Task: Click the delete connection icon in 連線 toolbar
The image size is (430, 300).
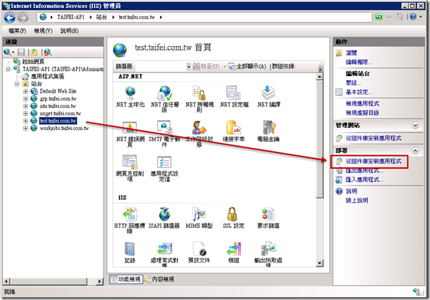Action: click(47, 52)
